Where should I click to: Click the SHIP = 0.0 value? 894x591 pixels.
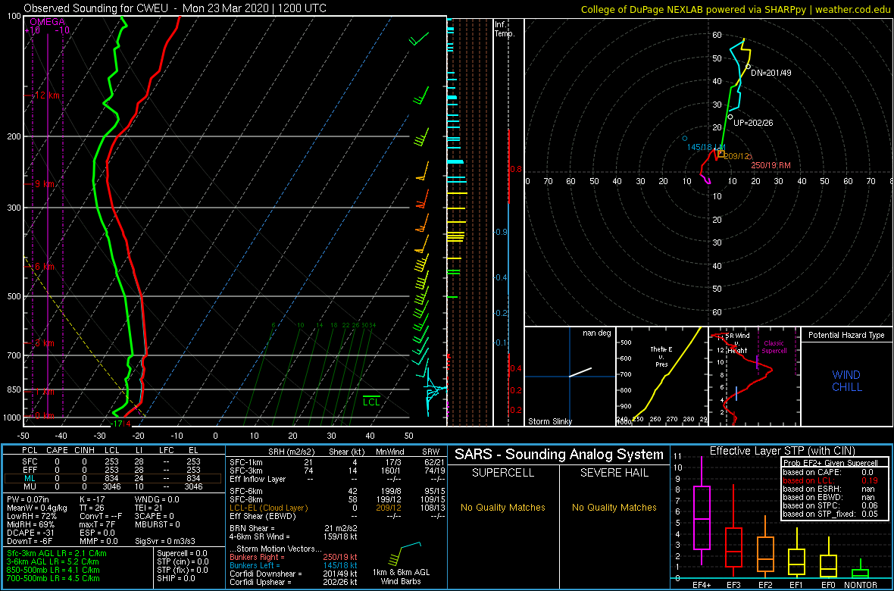point(177,579)
